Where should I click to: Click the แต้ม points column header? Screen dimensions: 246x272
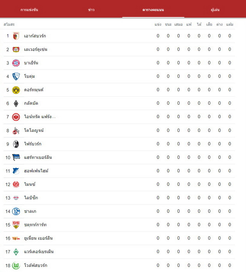[x=229, y=25]
